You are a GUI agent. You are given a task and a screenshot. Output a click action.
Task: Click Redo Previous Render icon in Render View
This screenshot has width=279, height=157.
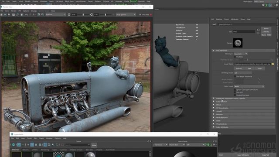[1, 14]
